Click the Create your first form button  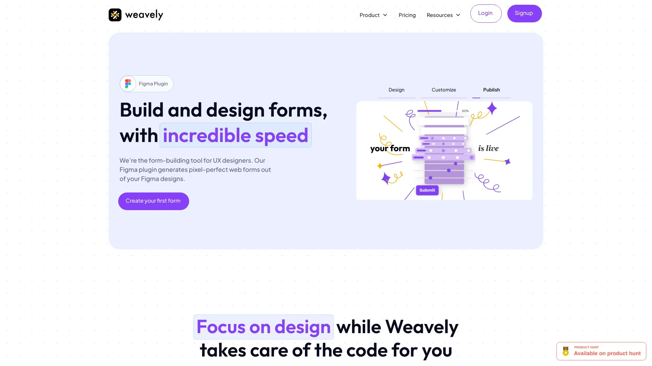pos(153,201)
